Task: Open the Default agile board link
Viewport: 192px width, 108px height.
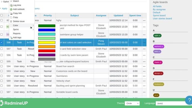Action: [157, 13]
